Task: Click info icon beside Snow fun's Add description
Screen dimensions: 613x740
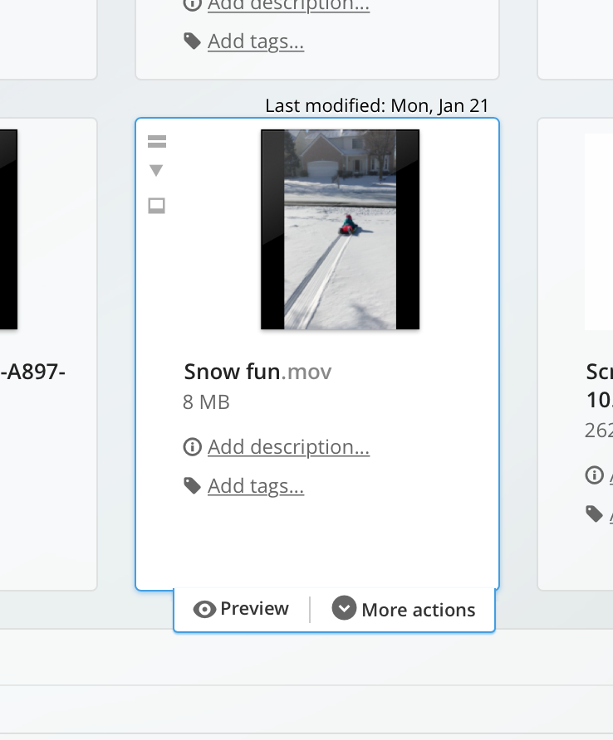Action: pos(193,446)
